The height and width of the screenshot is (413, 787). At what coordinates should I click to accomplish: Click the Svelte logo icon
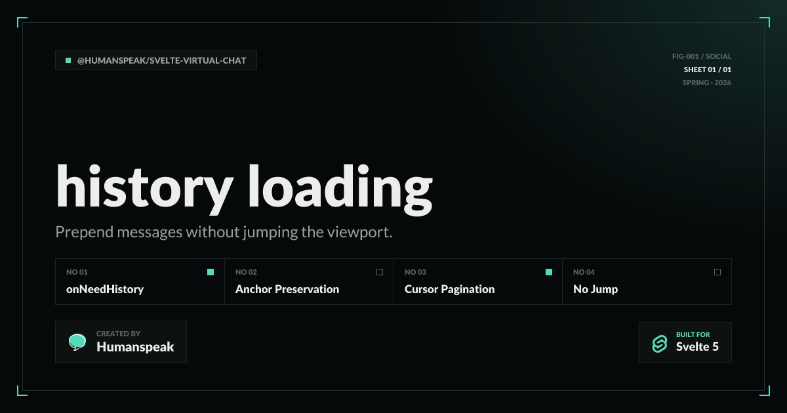tap(659, 343)
